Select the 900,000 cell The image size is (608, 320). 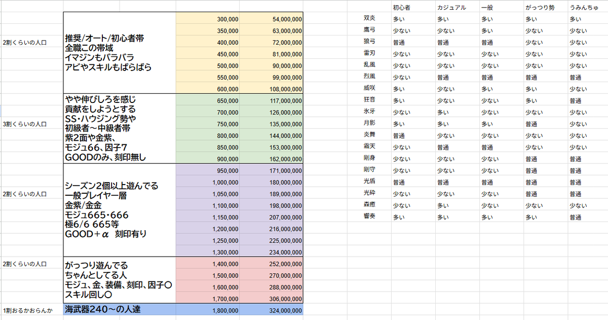click(x=208, y=158)
